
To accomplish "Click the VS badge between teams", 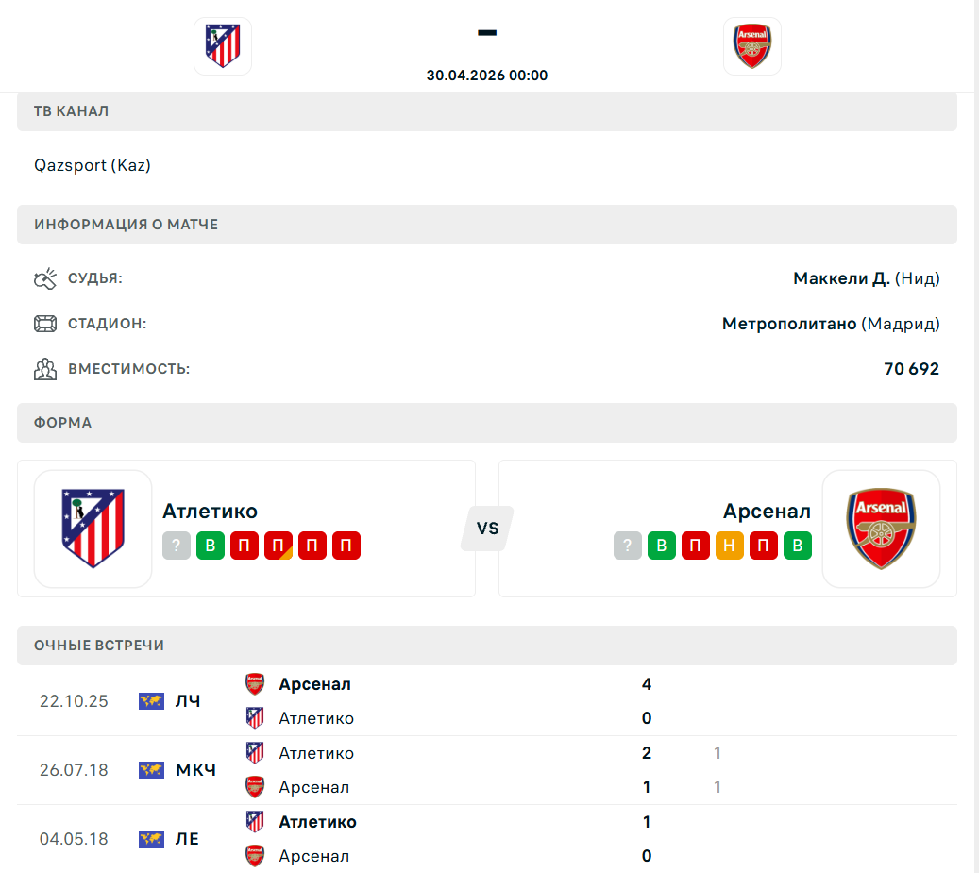I will (487, 529).
